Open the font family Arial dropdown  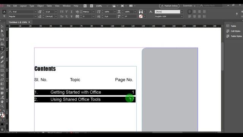click(35, 12)
